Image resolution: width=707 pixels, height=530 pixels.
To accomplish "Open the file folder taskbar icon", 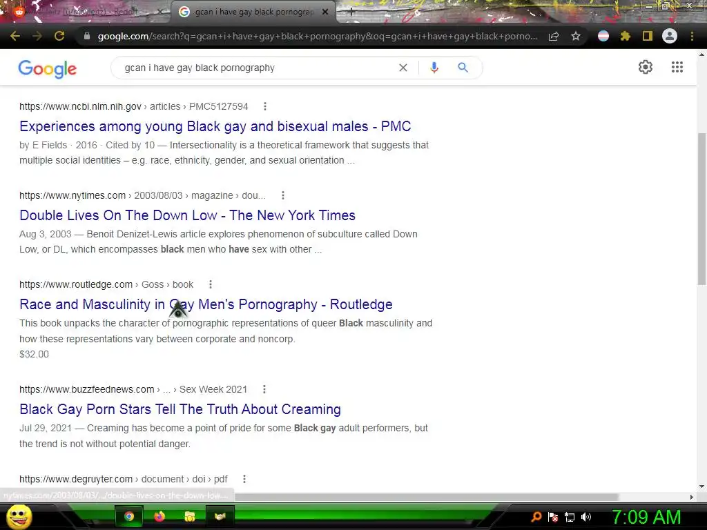I will [x=190, y=516].
